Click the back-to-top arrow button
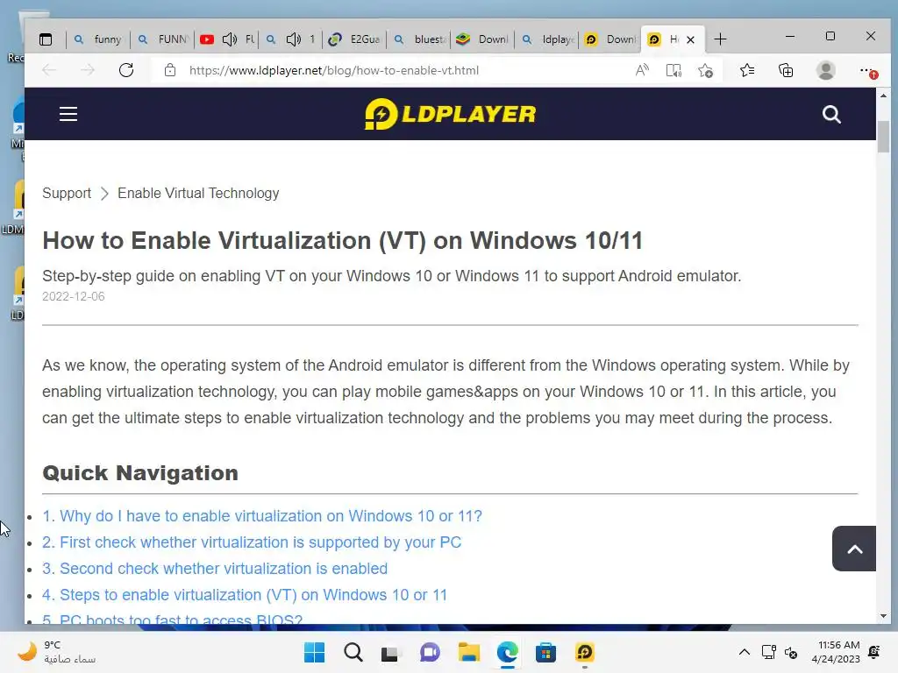The height and width of the screenshot is (673, 898). coord(854,549)
